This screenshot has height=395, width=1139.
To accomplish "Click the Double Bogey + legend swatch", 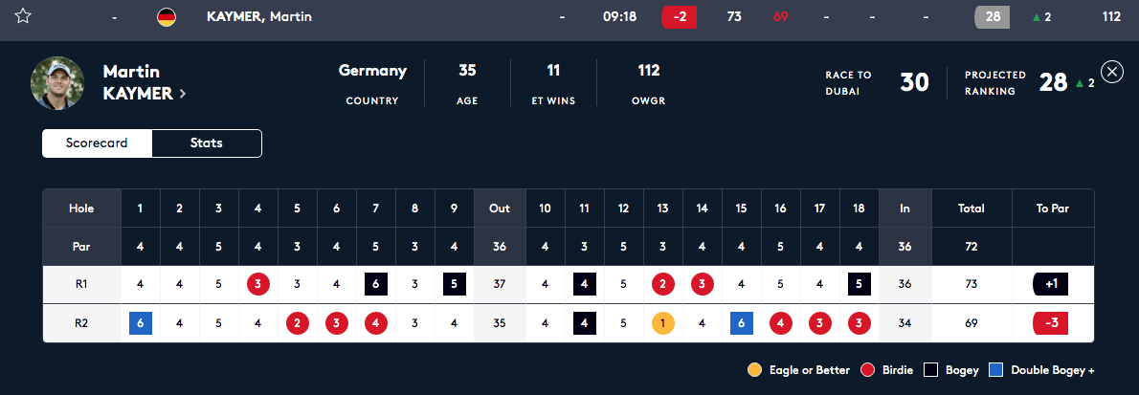I will tap(995, 370).
